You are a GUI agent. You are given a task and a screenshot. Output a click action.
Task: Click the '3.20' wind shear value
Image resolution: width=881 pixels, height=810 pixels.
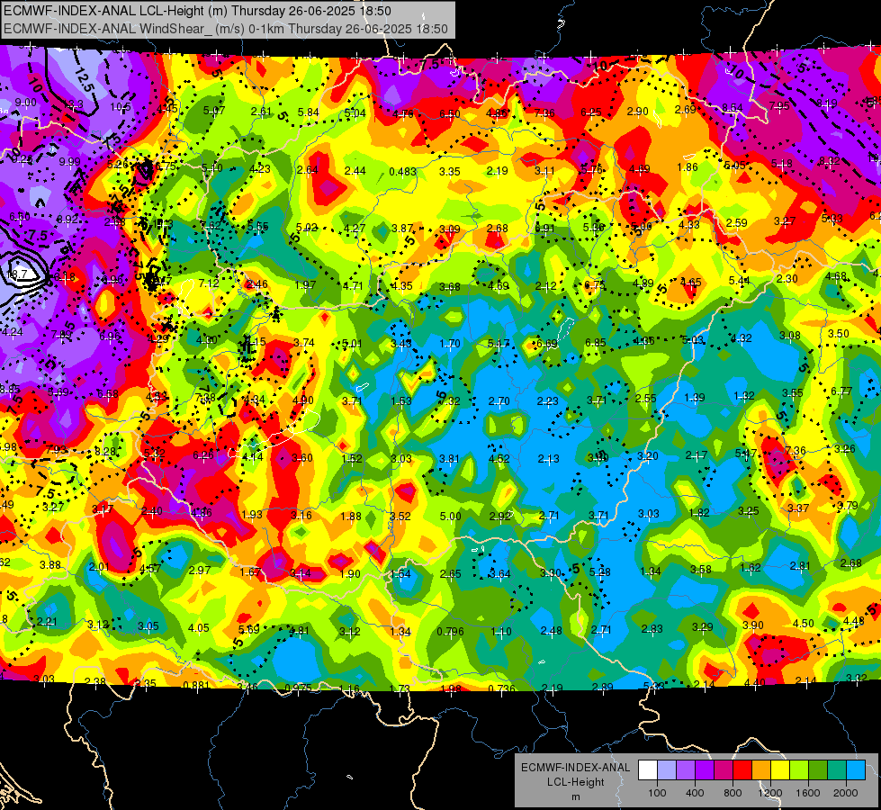647,456
